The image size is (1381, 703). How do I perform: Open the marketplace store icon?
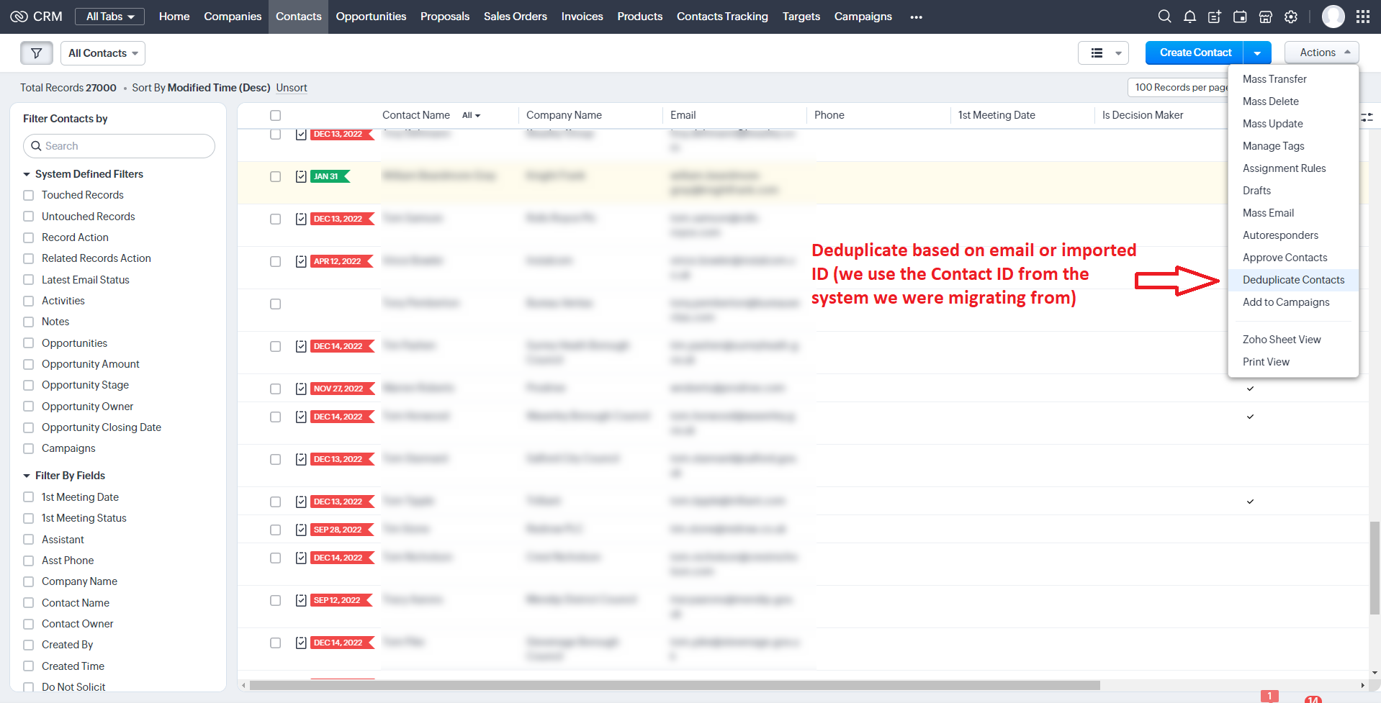pyautogui.click(x=1265, y=17)
